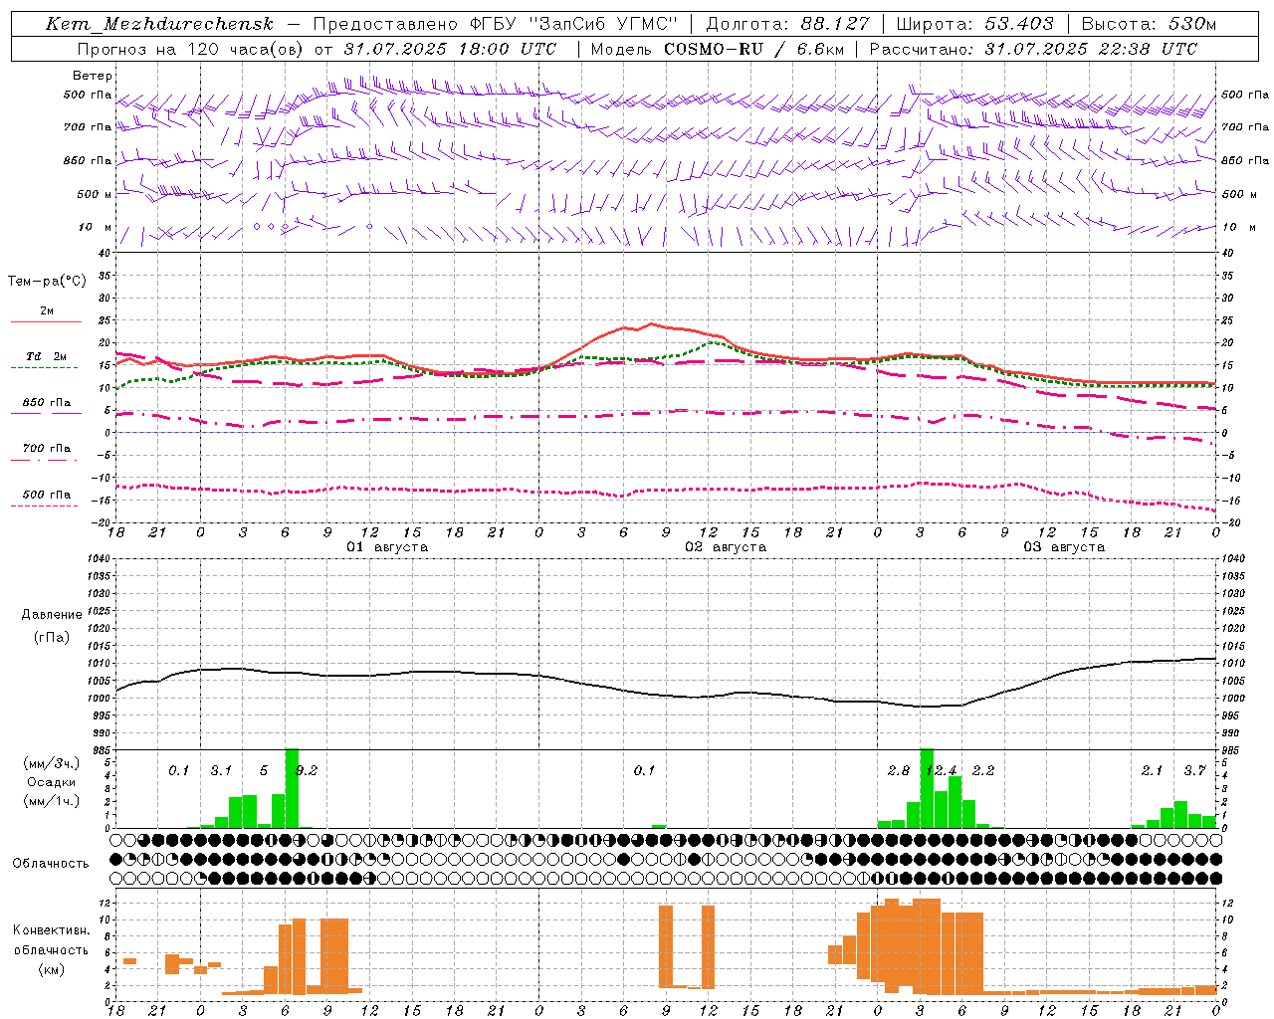Click the 'Ветер' wind panel label
Image resolution: width=1274 pixels, height=1019 pixels.
tap(93, 76)
